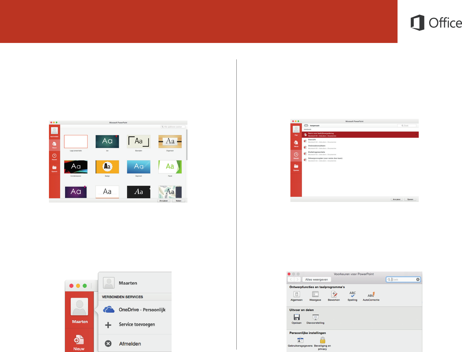
Task: Click the Office logo in the header
Action: pyautogui.click(x=436, y=23)
